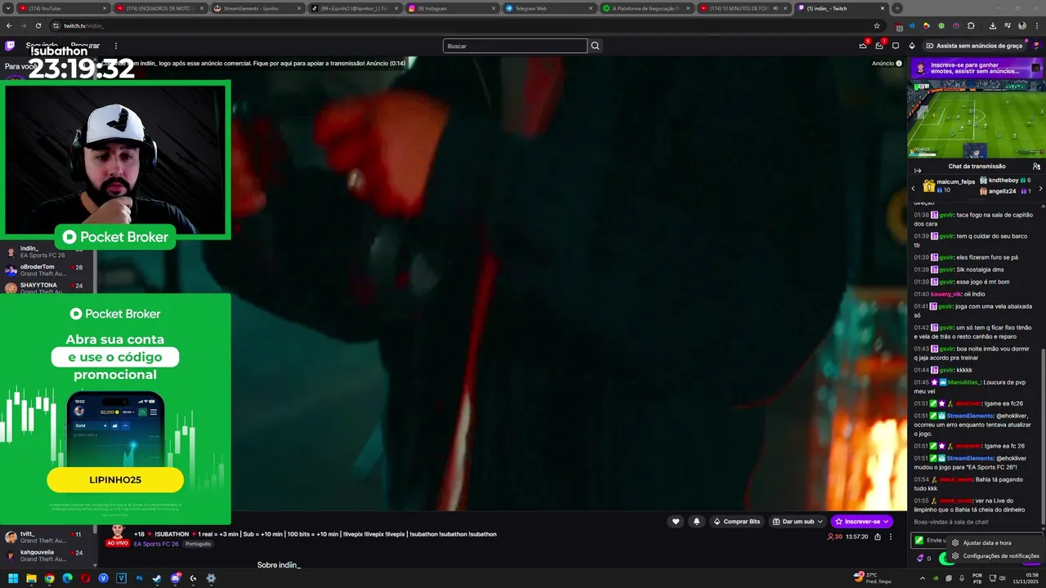1046x588 pixels.
Task: Open Microsoft Edge from taskbar
Action: (67, 578)
